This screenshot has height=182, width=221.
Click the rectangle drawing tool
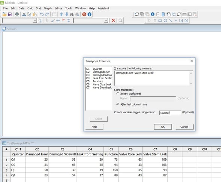click(160, 21)
